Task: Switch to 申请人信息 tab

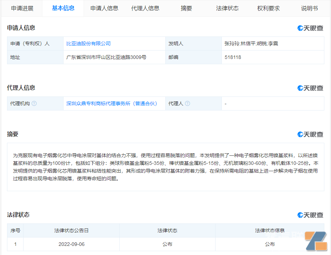Action: pyautogui.click(x=104, y=8)
